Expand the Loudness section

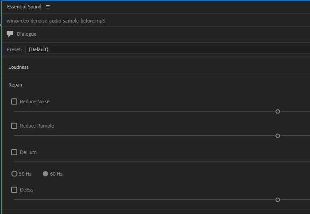(19, 67)
